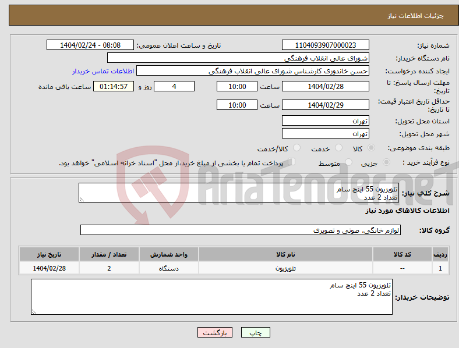
Task: Click the اطلاعات کالاهای مورد نیاز heading
Action: (407, 211)
